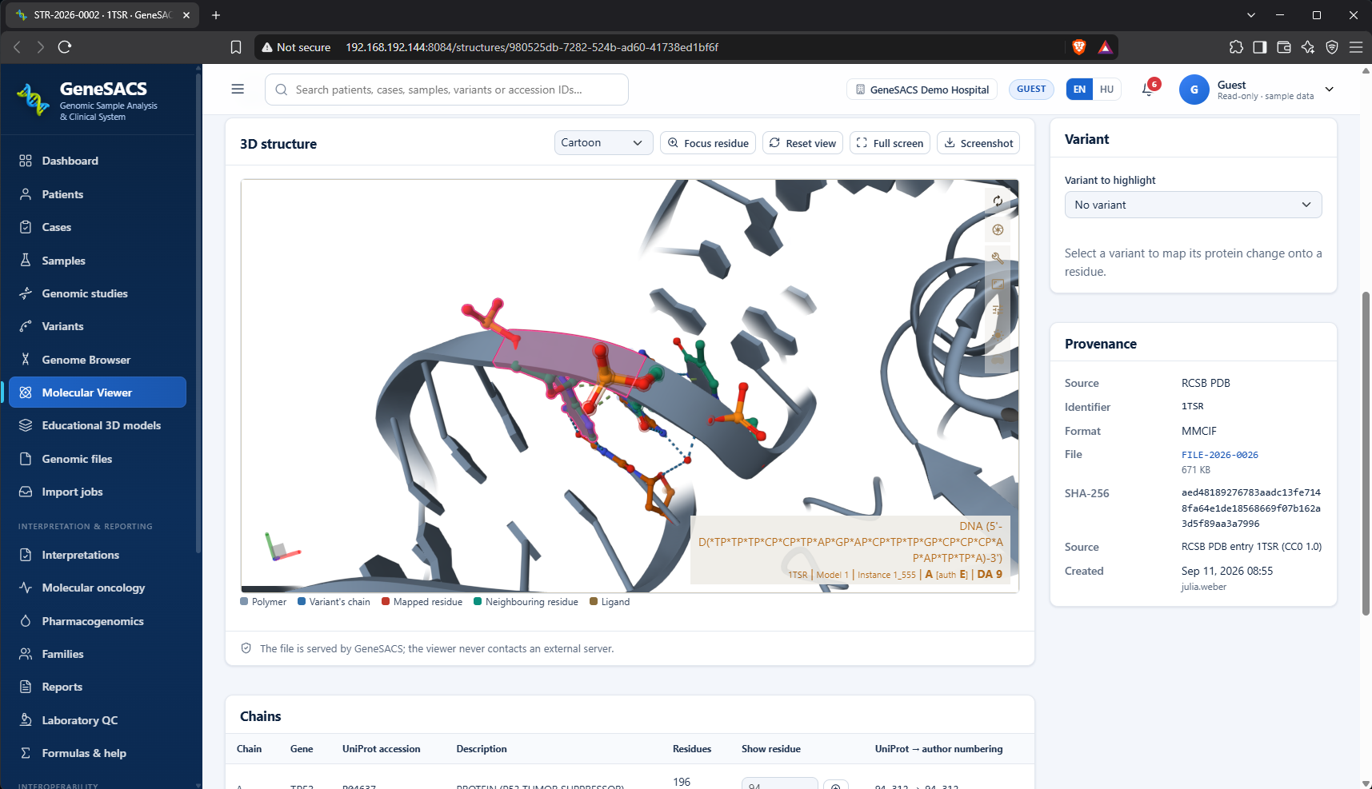The width and height of the screenshot is (1372, 789).
Task: Toggle the wrench controls panel icon
Action: click(998, 258)
